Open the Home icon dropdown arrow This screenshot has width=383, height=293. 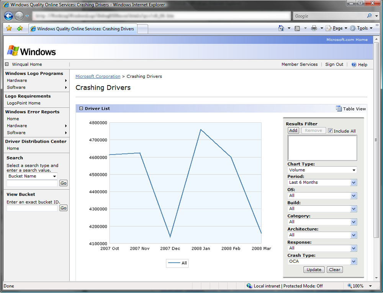click(289, 28)
